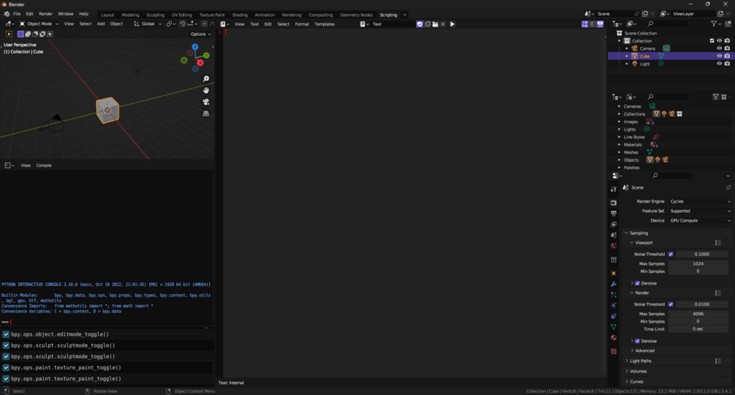The width and height of the screenshot is (735, 395).
Task: Activate the pan hand tool in the viewport
Action: (206, 91)
